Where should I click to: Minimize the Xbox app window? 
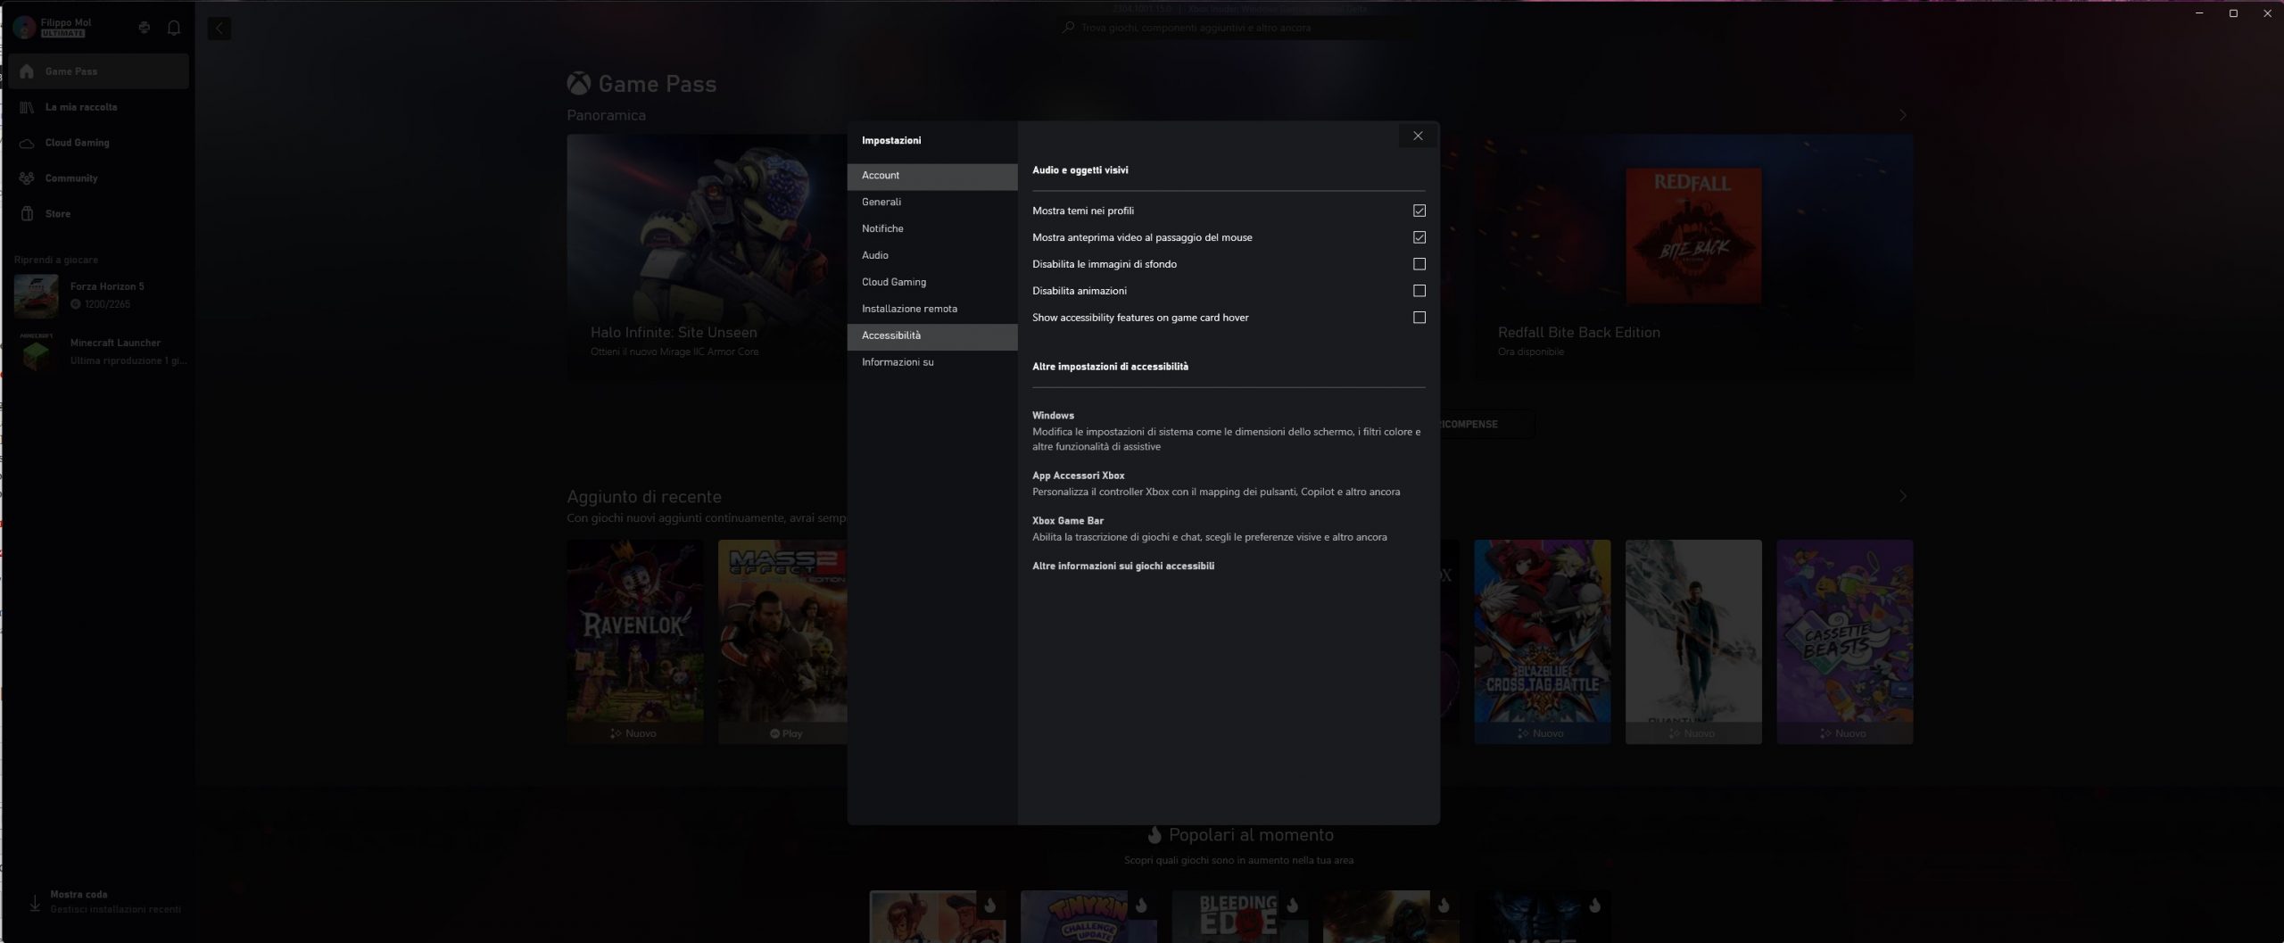(2199, 13)
